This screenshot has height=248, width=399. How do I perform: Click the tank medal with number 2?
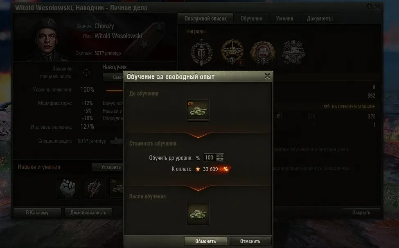(x=232, y=52)
